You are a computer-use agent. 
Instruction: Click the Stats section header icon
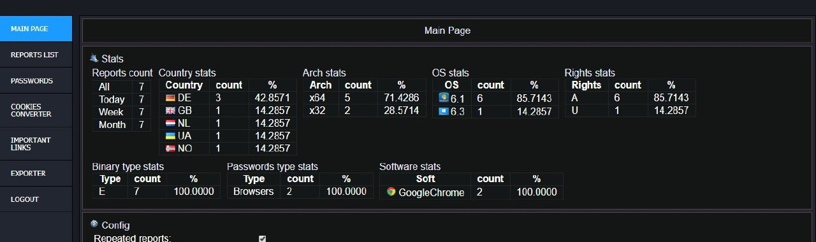pos(94,58)
